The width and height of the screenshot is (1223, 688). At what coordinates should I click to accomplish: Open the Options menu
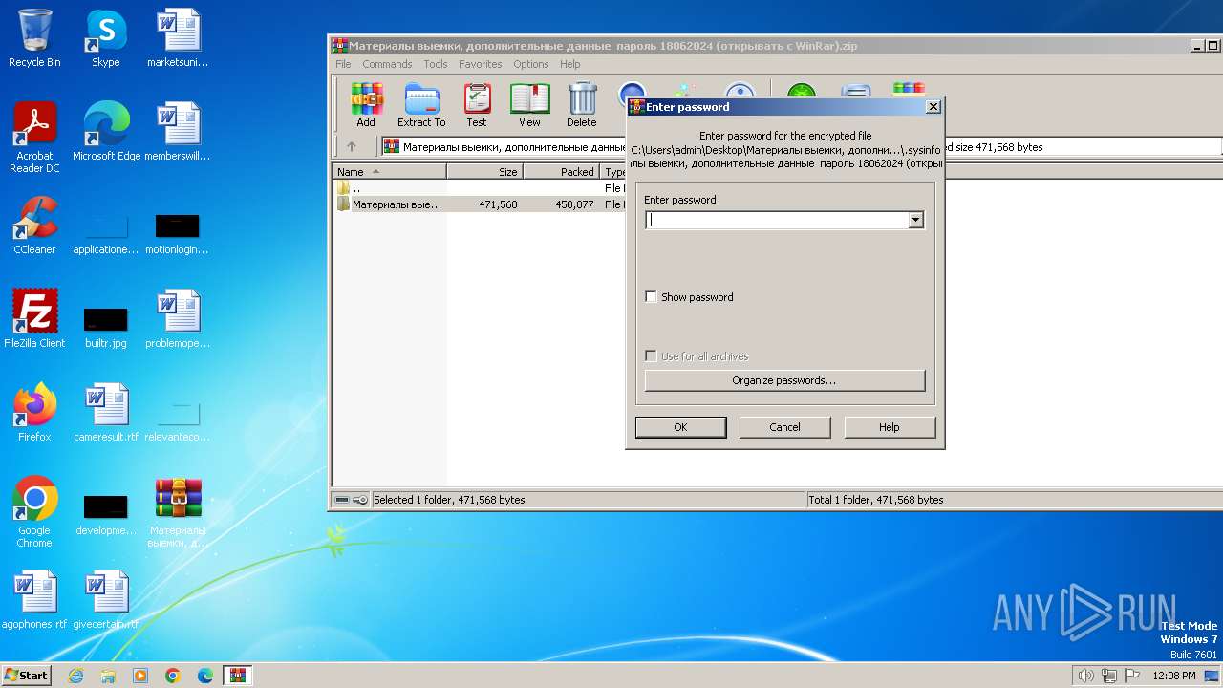[530, 64]
